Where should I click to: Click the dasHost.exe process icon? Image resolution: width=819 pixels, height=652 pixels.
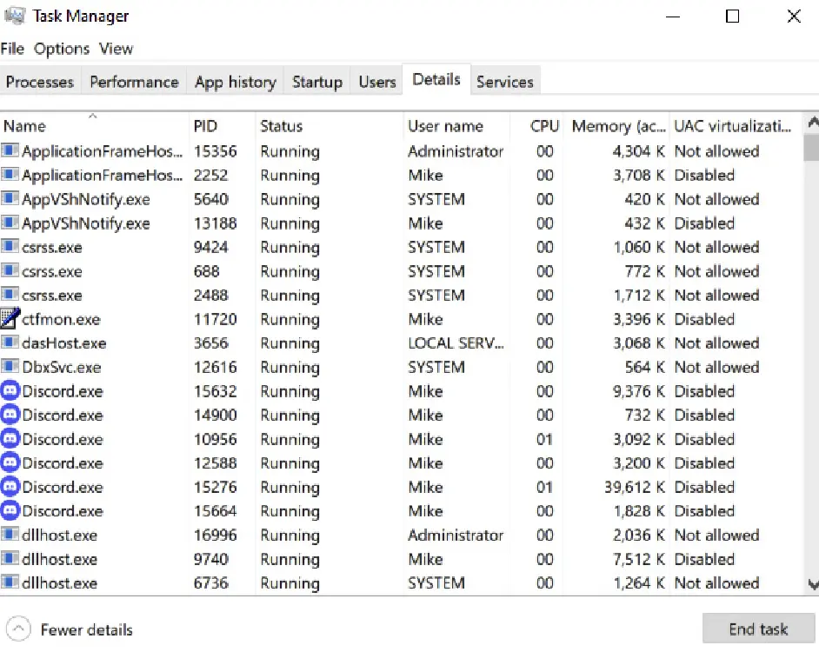click(x=10, y=343)
